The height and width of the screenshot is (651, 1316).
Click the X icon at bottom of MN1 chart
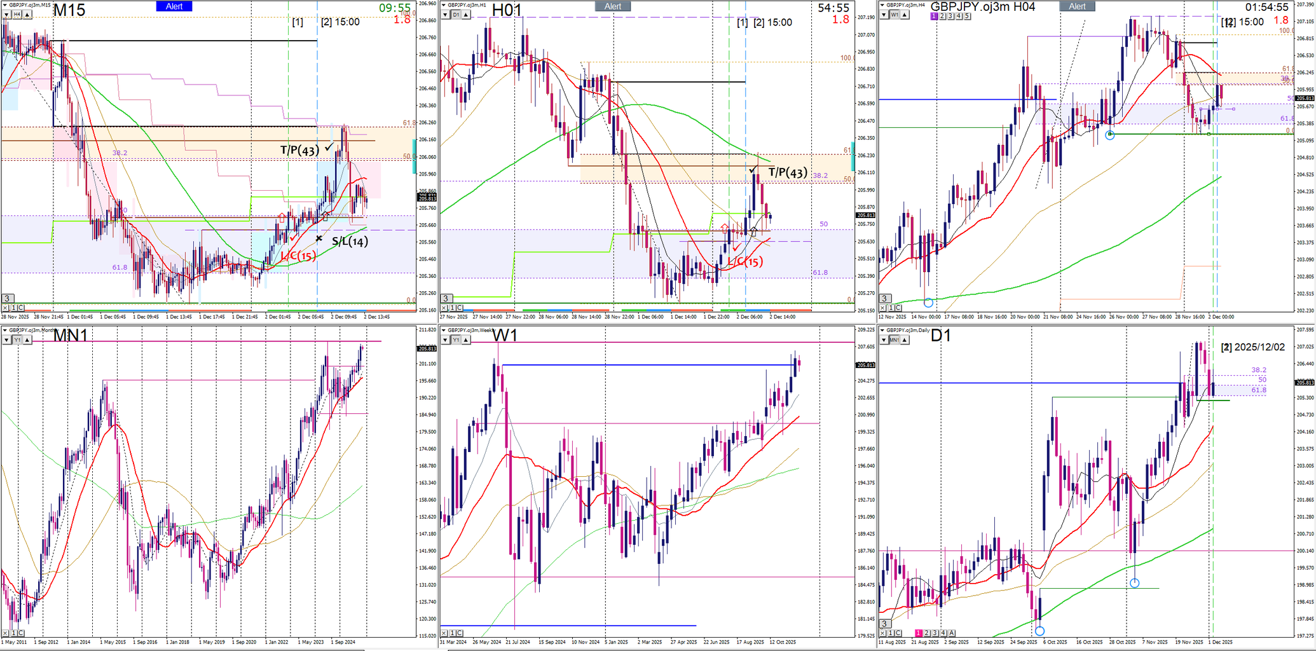(6, 633)
